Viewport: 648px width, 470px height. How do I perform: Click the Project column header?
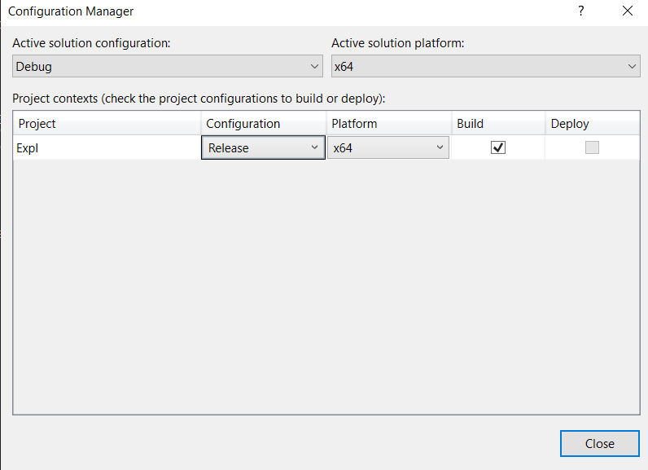coord(107,124)
